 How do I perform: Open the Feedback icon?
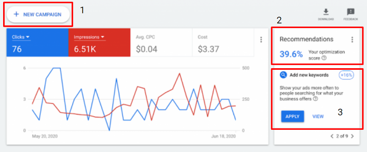[351, 14]
